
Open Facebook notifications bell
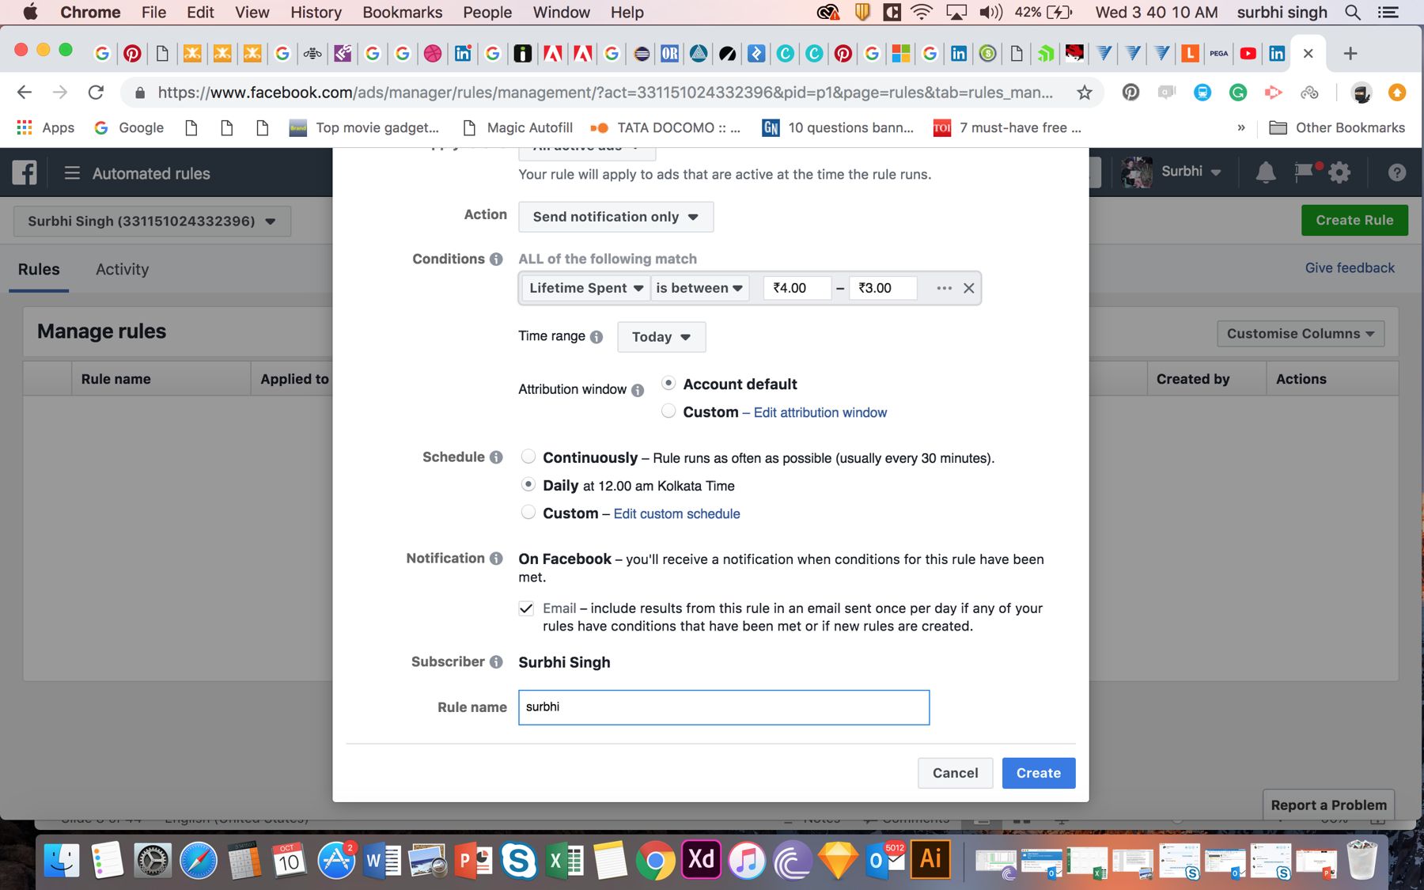[x=1266, y=172]
